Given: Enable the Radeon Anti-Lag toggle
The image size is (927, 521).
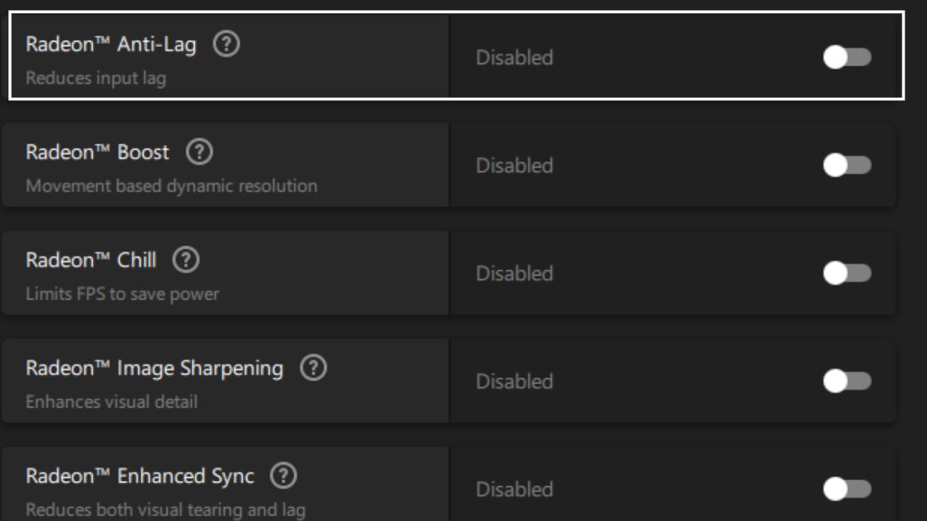Looking at the screenshot, I should pyautogui.click(x=847, y=57).
